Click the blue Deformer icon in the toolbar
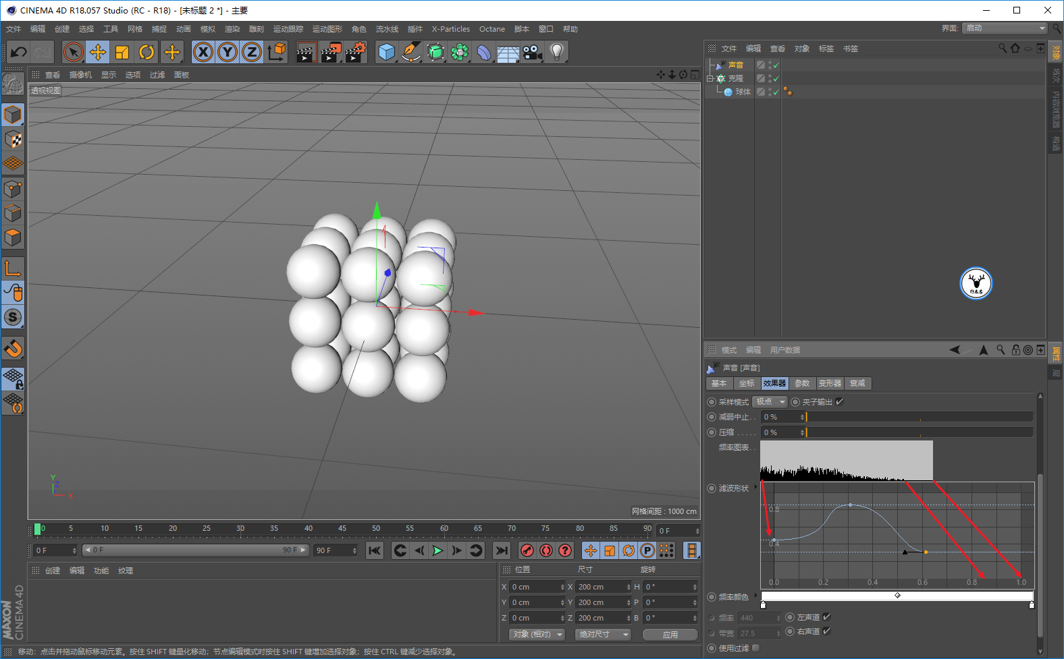This screenshot has height=659, width=1064. 484,52
